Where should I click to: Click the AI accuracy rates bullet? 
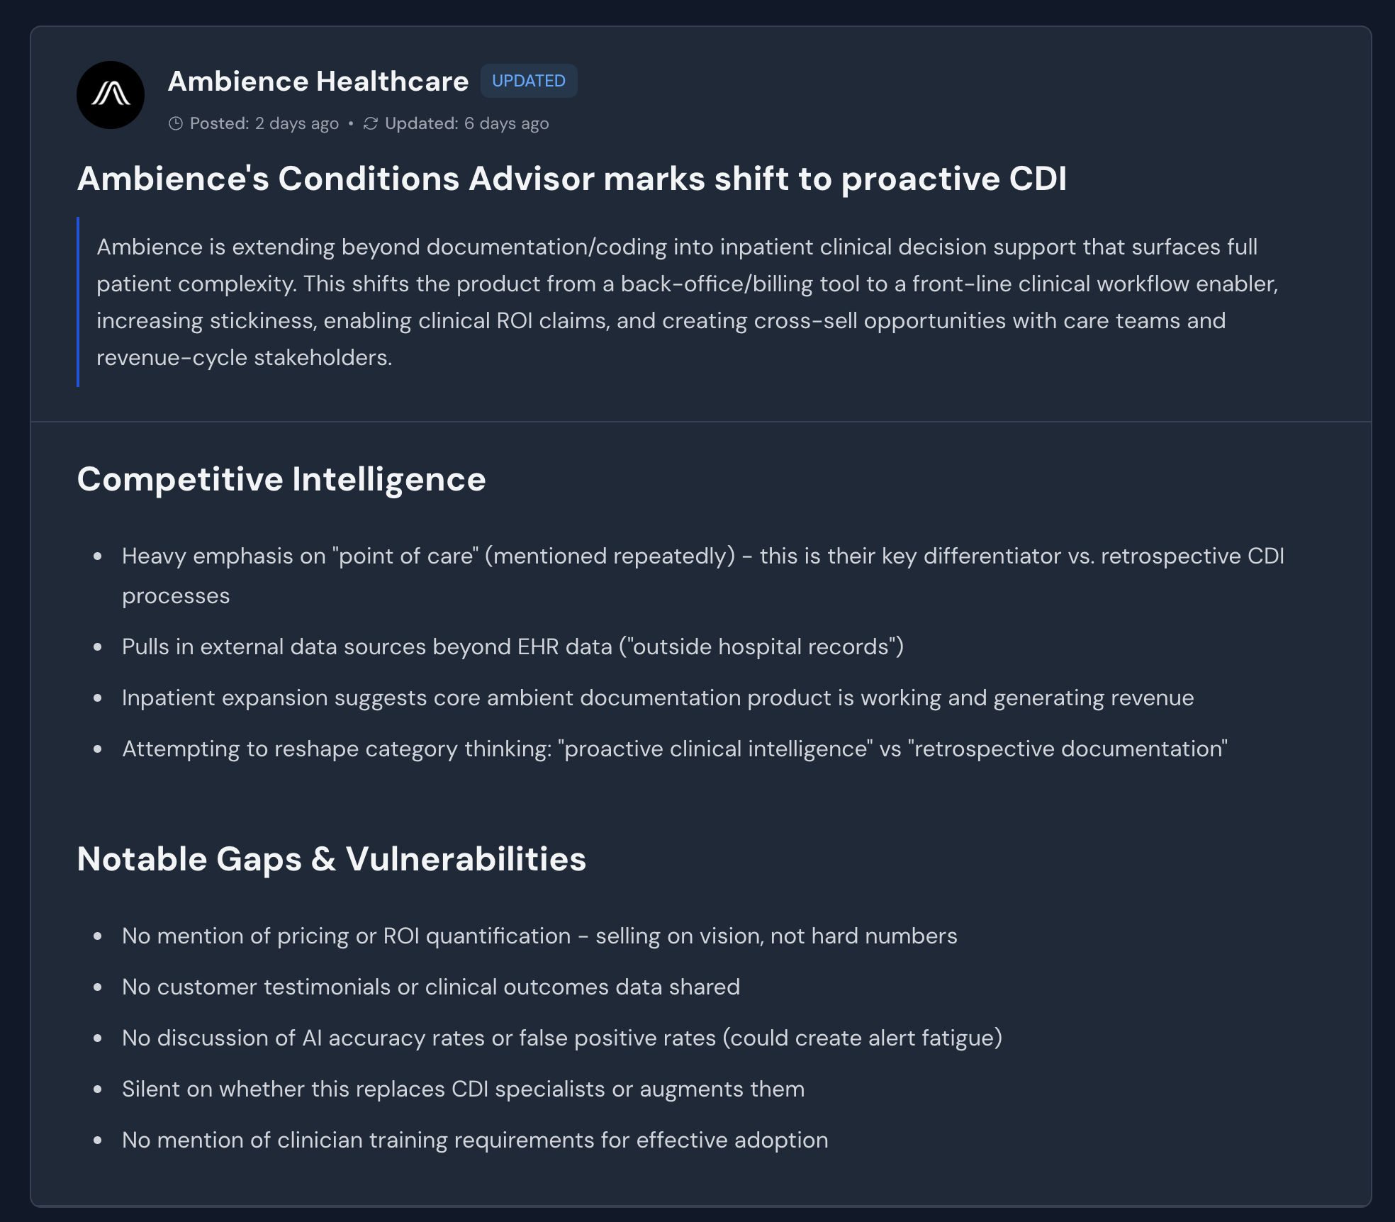tap(561, 1038)
